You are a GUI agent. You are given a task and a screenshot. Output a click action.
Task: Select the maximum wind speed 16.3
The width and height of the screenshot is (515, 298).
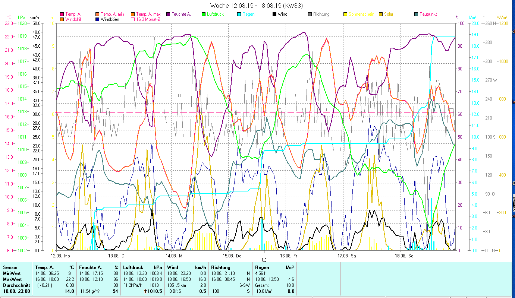click(x=202, y=279)
